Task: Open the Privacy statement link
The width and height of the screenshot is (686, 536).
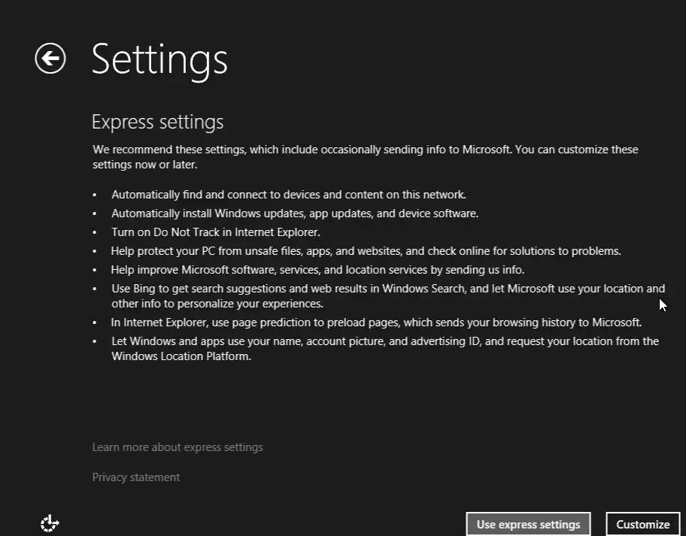Action: (x=136, y=477)
